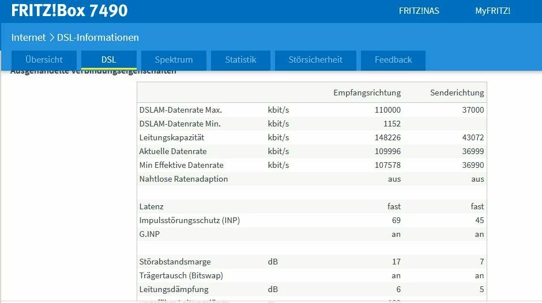Open the Übersicht tab

[44, 60]
